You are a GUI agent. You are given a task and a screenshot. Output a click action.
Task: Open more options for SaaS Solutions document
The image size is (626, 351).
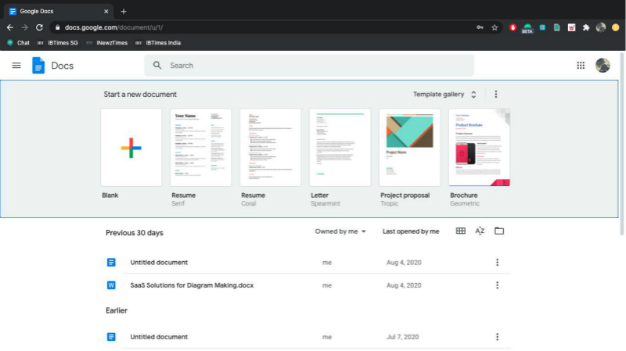(x=497, y=285)
